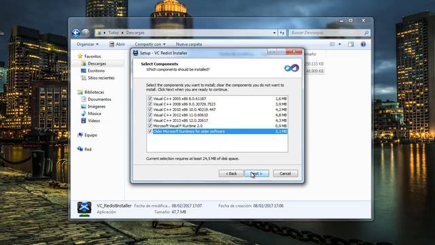This screenshot has height=245, width=435.
Task: Click Abrir in the Explorer toolbar
Action: 117,44
